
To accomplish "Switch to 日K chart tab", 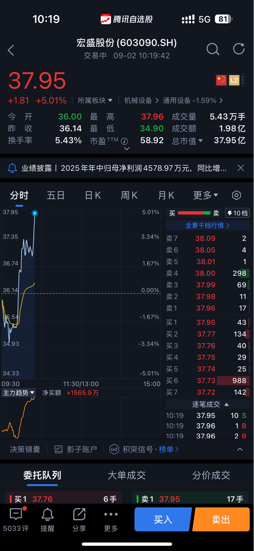I will point(92,195).
